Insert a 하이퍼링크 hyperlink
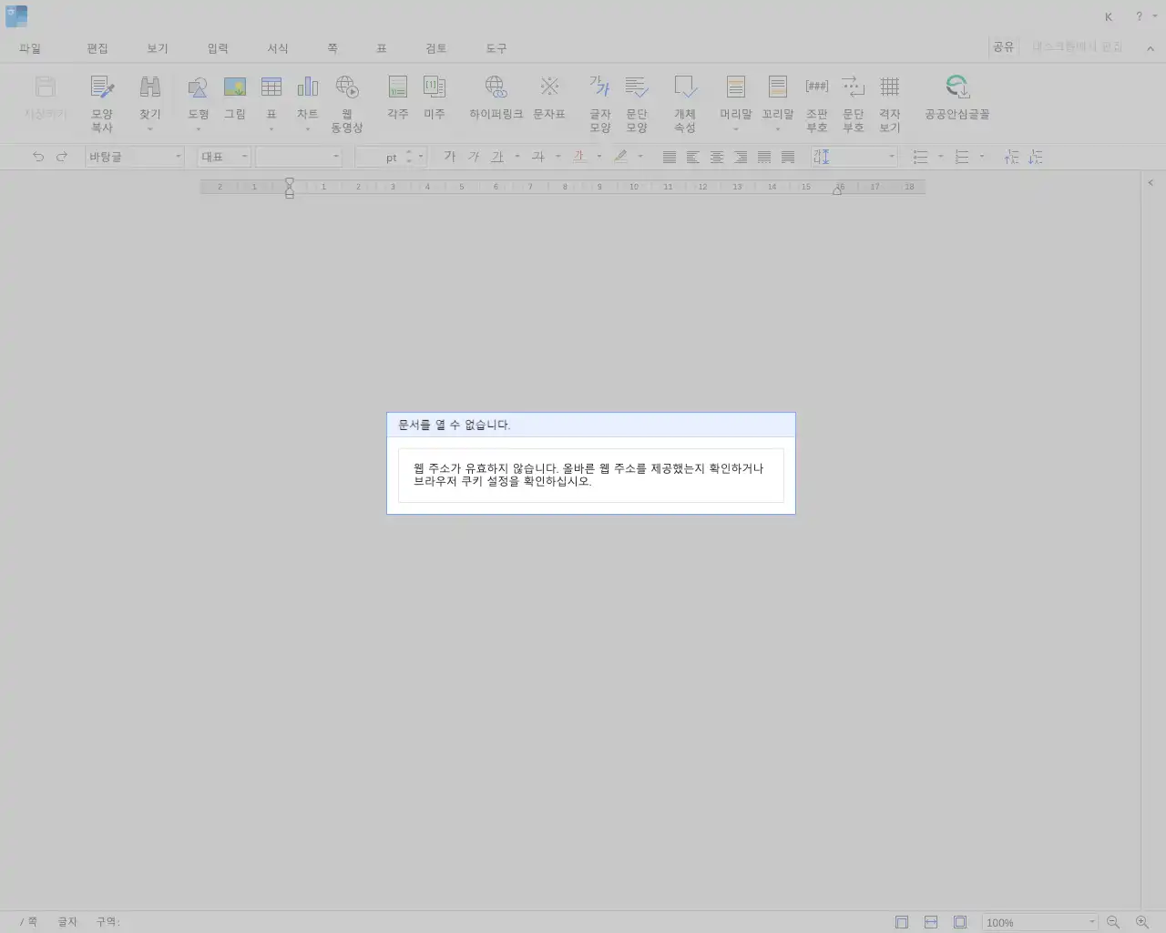 point(496,87)
